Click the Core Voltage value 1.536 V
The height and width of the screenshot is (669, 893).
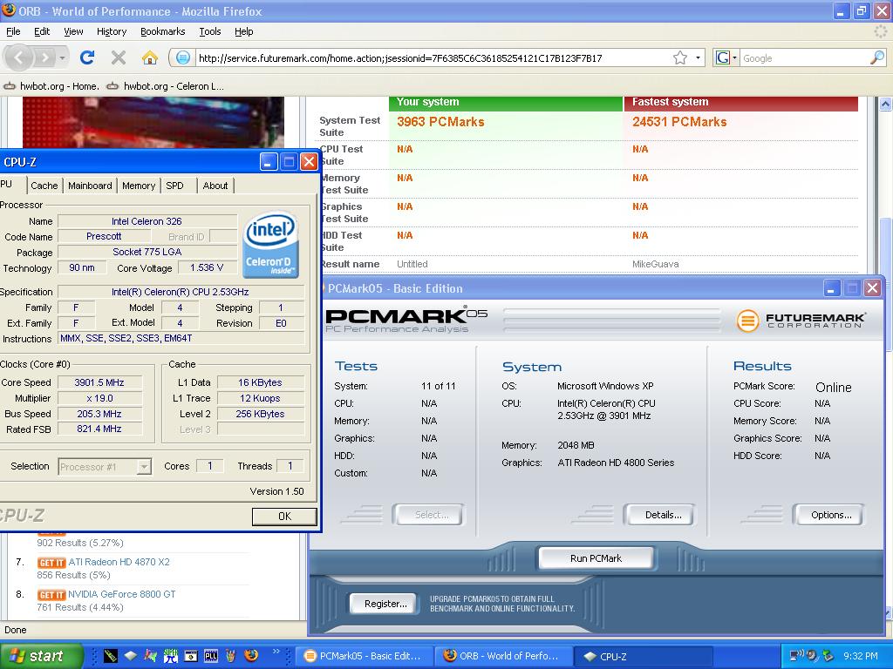pos(207,268)
